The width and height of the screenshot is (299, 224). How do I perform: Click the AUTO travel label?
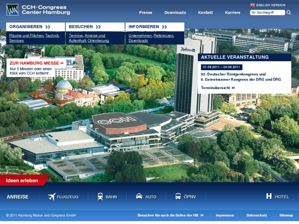[151, 197]
